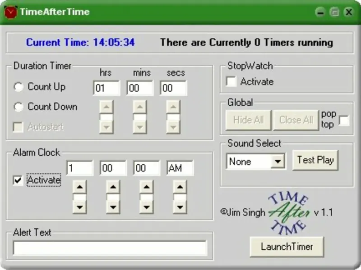Click the Time After Time logo graphic

tap(289, 213)
